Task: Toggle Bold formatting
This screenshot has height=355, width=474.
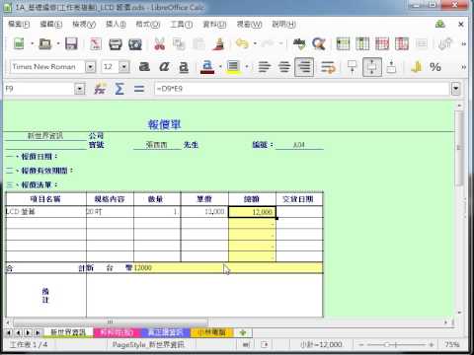Action: pyautogui.click(x=144, y=67)
